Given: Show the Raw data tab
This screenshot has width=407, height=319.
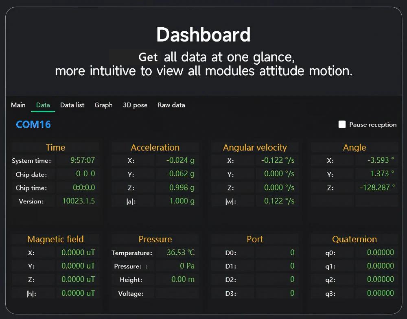Looking at the screenshot, I should (171, 105).
